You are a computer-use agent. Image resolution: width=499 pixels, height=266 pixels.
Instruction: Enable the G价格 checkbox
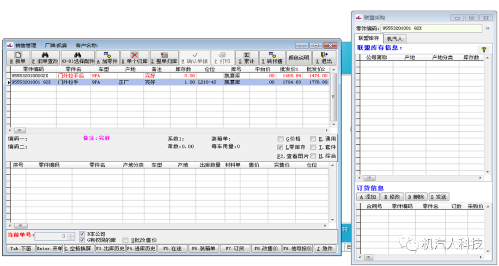pyautogui.click(x=280, y=139)
